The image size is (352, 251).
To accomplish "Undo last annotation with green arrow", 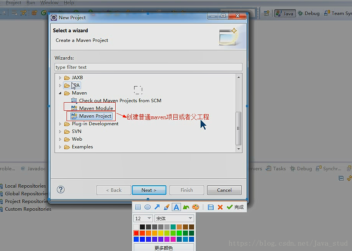I will coord(186,207).
